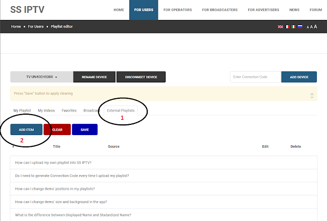Screen dimensions: 327x221
Task: Switch language to Italian flag
Action: [294, 27]
